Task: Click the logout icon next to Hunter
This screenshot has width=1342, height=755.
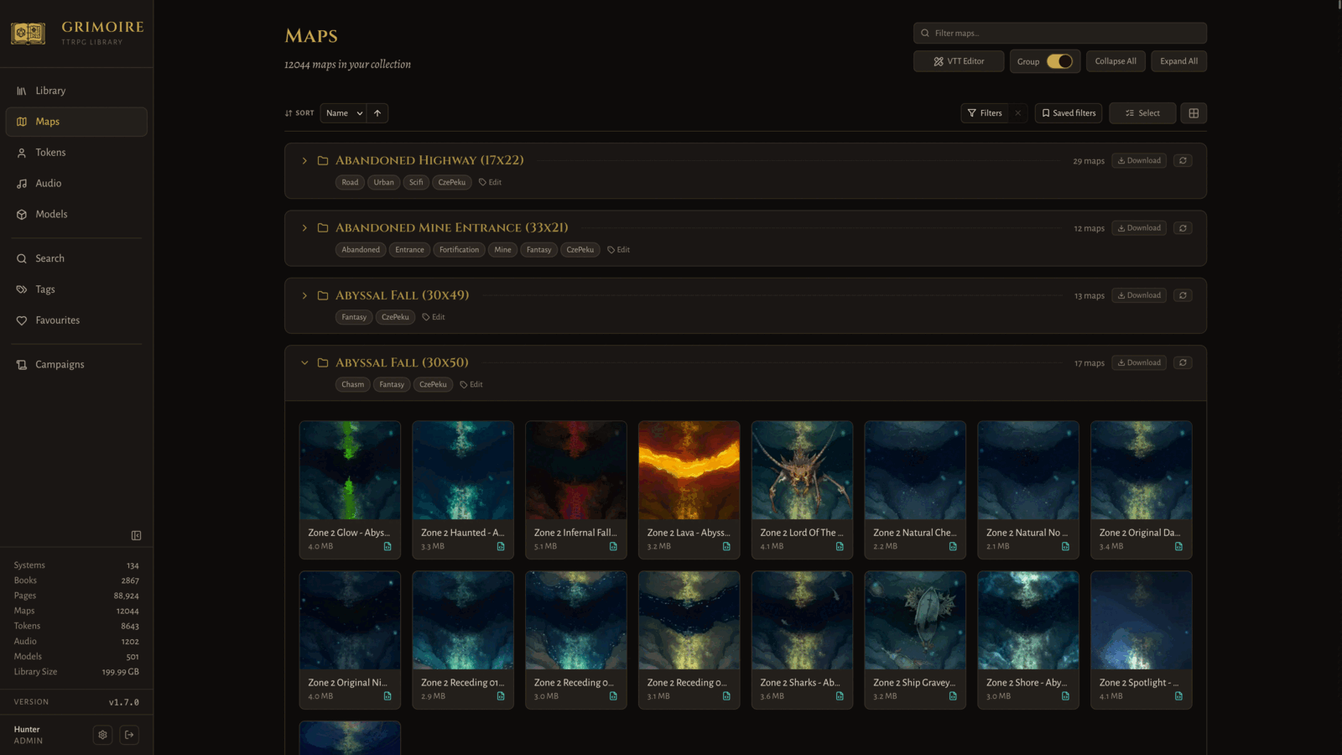Action: coord(129,735)
